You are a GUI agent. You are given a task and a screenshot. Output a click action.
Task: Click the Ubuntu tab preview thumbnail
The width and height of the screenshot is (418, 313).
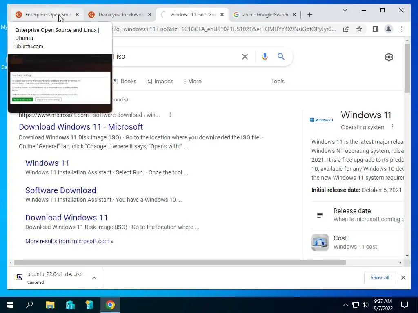60,83
